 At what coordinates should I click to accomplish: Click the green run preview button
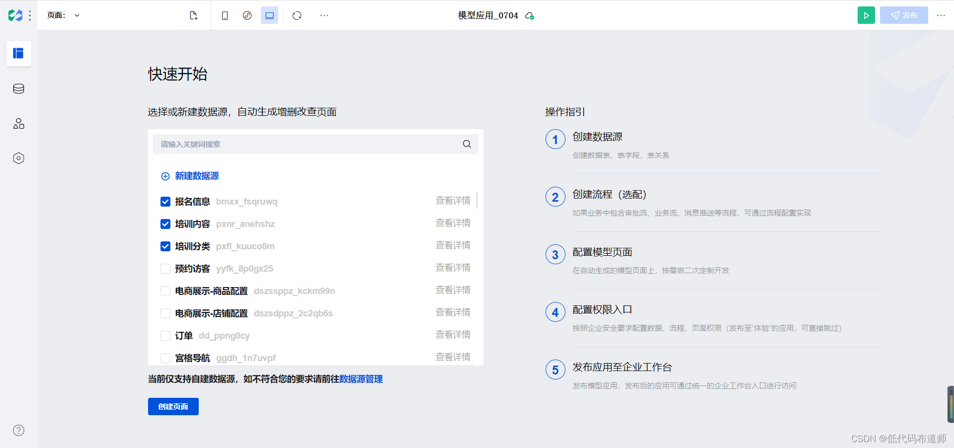(866, 15)
